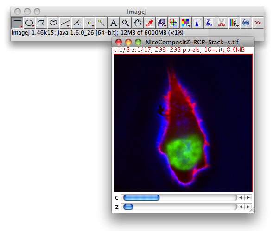Expand more tools with the double arrow
The width and height of the screenshot is (273, 231).
click(x=258, y=23)
